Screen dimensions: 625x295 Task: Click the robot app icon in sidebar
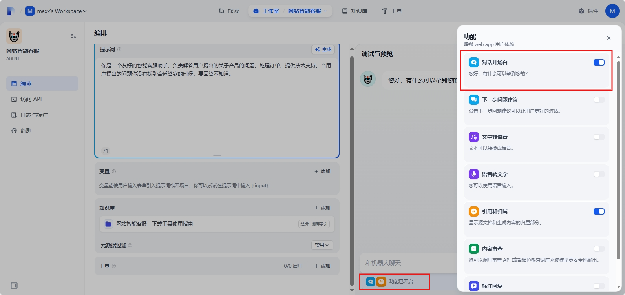[14, 36]
